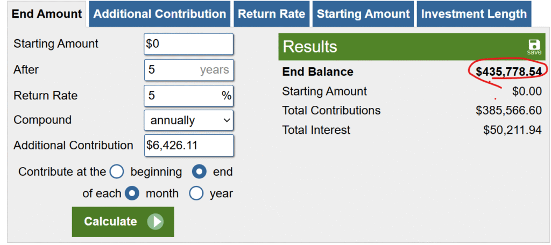Click into the Return Rate field
The width and height of the screenshot is (551, 245).
click(x=183, y=96)
